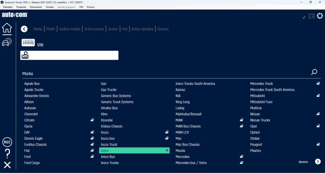The width and height of the screenshot is (325, 174).
Task: Click the green checkmark status icon
Action: point(304,17)
